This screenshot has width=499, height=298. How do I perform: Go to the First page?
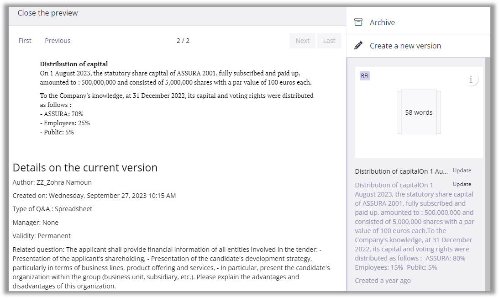coord(25,41)
